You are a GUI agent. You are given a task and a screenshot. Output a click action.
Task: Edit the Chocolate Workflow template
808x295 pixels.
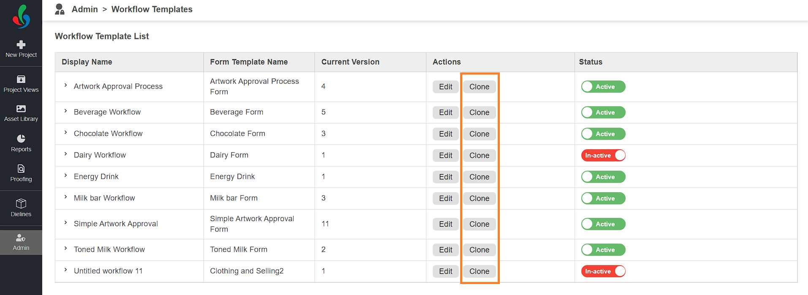(x=445, y=134)
